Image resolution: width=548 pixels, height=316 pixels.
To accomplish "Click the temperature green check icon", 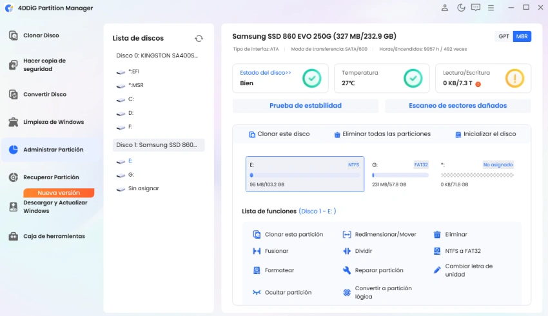I will [413, 78].
